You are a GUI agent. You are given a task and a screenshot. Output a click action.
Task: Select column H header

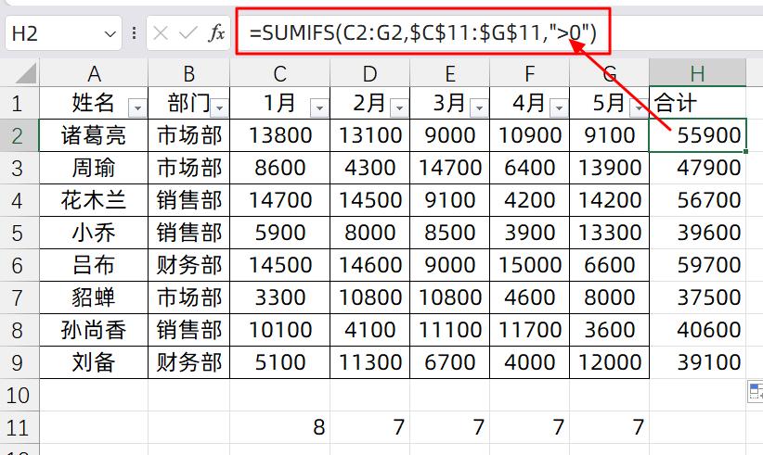point(697,73)
